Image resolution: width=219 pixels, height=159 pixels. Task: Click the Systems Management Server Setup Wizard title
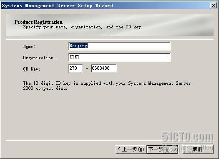[x=58, y=5]
